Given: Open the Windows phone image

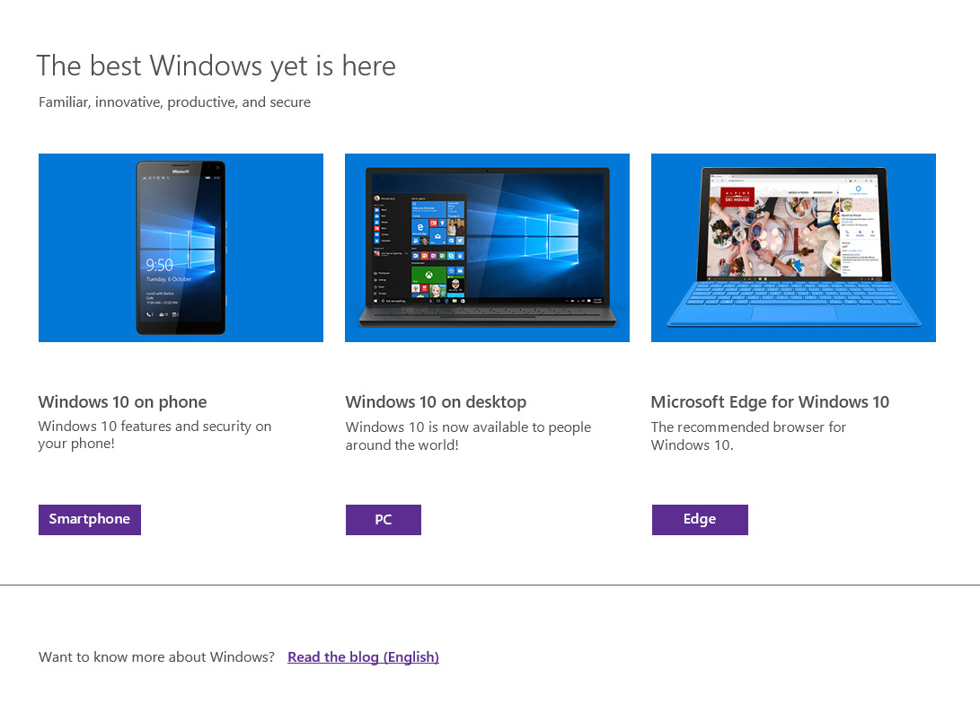Looking at the screenshot, I should click(x=181, y=248).
